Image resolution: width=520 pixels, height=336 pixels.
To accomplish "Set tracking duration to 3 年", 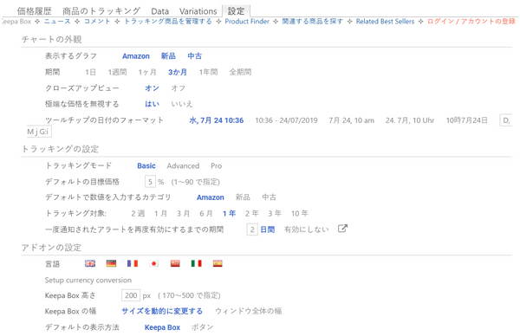I will 275,213.
